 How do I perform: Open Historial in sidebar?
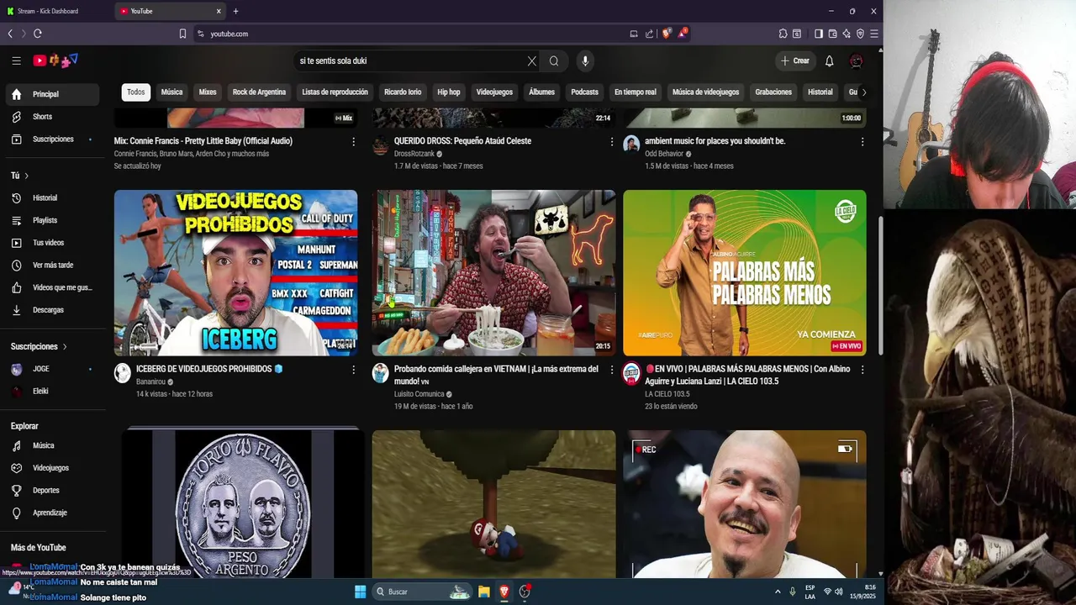(52, 197)
